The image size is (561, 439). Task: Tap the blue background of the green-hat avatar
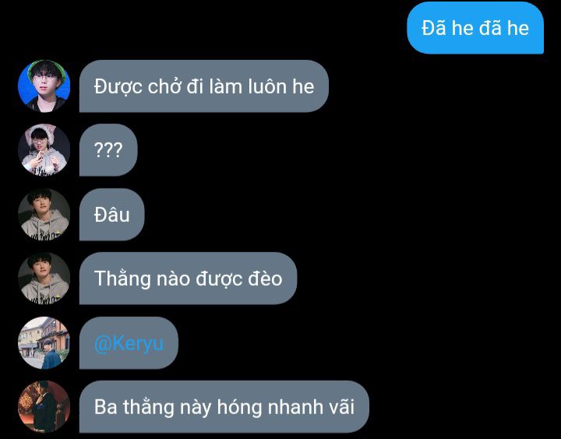(23, 86)
